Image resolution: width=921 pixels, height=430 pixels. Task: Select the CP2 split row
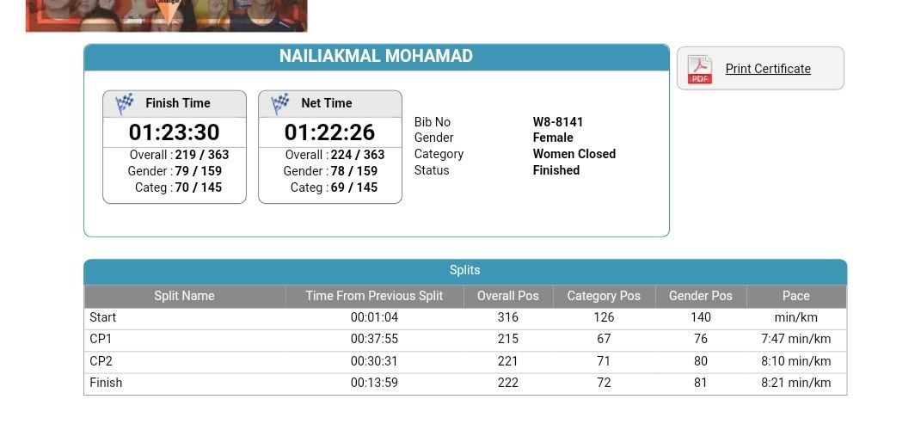point(465,362)
